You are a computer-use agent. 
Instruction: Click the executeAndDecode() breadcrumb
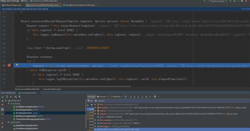coord(52,89)
